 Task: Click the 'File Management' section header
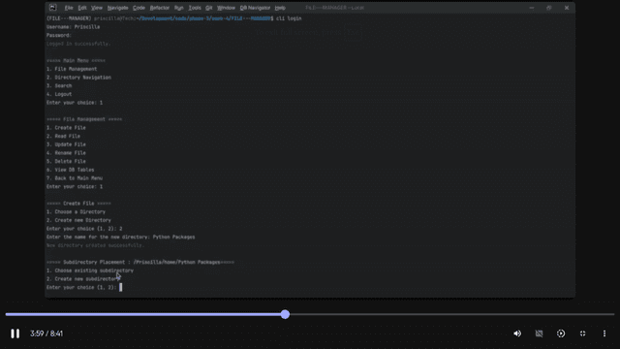tap(84, 119)
